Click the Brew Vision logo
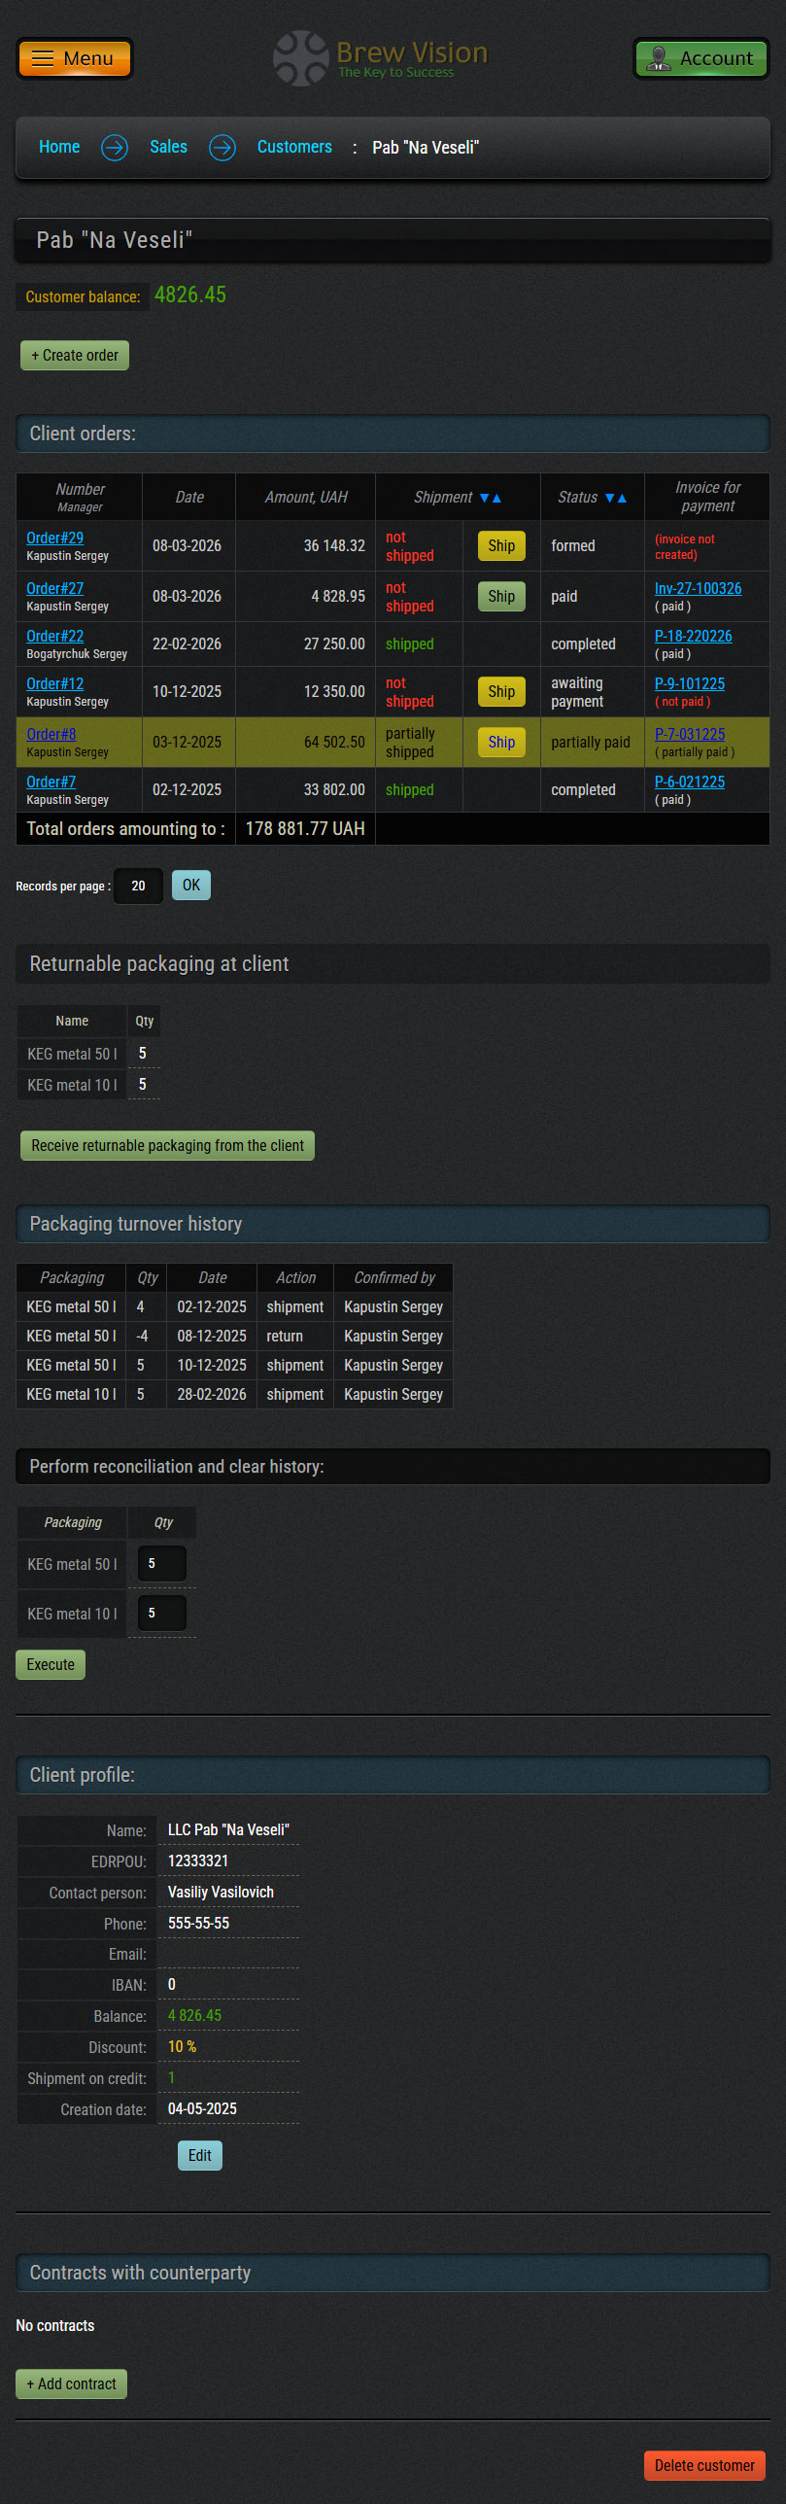 coord(381,58)
